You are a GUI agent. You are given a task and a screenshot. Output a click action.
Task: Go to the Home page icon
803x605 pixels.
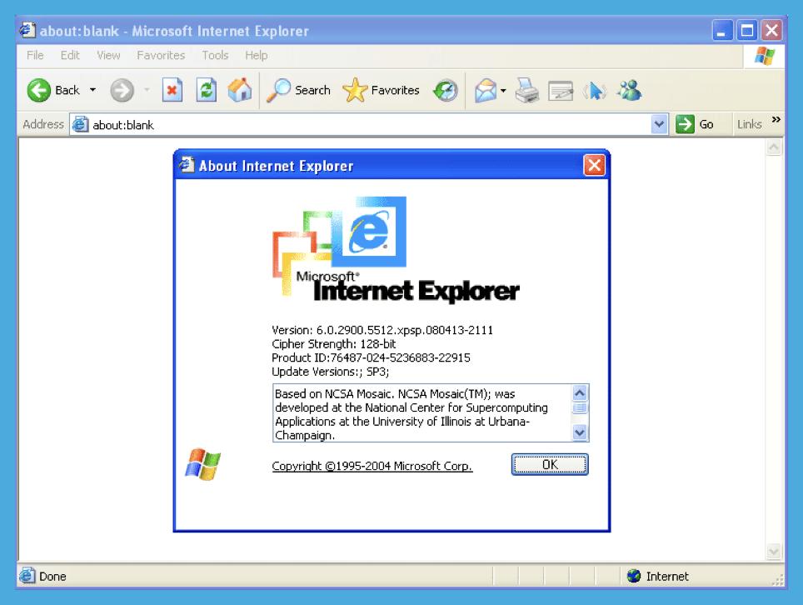(x=240, y=90)
